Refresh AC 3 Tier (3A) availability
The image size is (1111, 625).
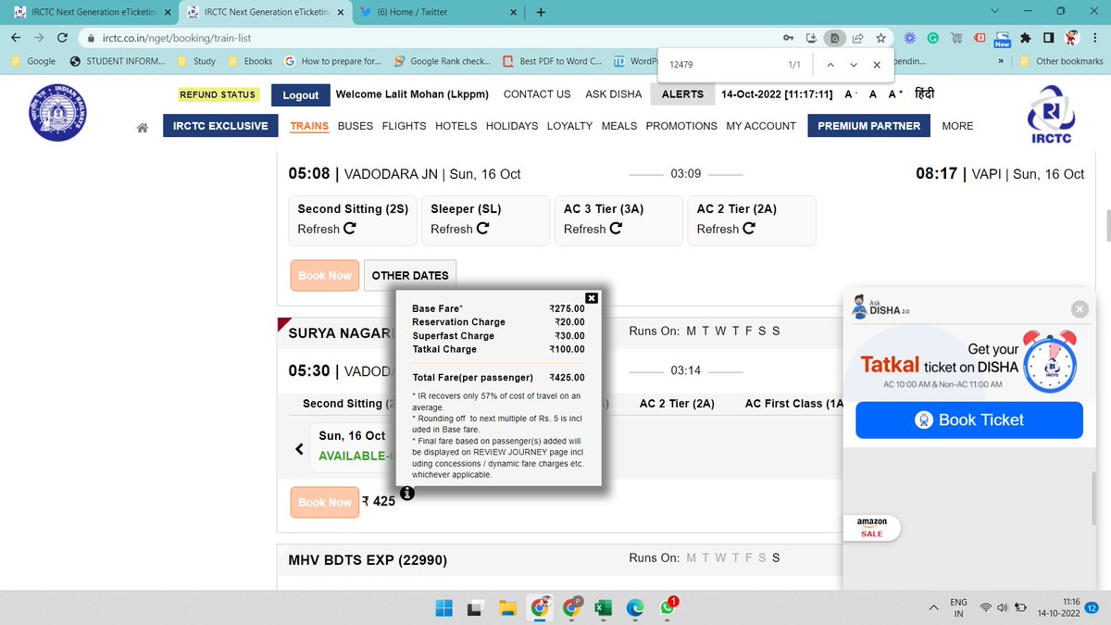pyautogui.click(x=616, y=229)
